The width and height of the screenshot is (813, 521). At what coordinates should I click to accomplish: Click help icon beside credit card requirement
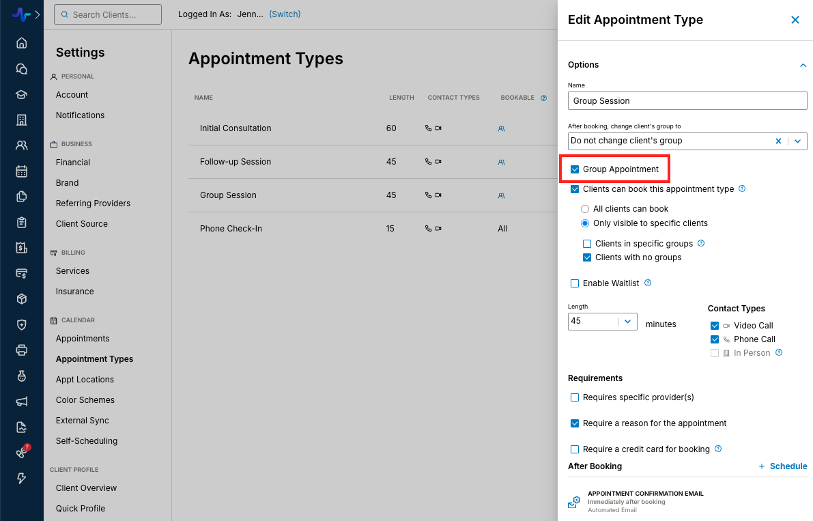[718, 449]
